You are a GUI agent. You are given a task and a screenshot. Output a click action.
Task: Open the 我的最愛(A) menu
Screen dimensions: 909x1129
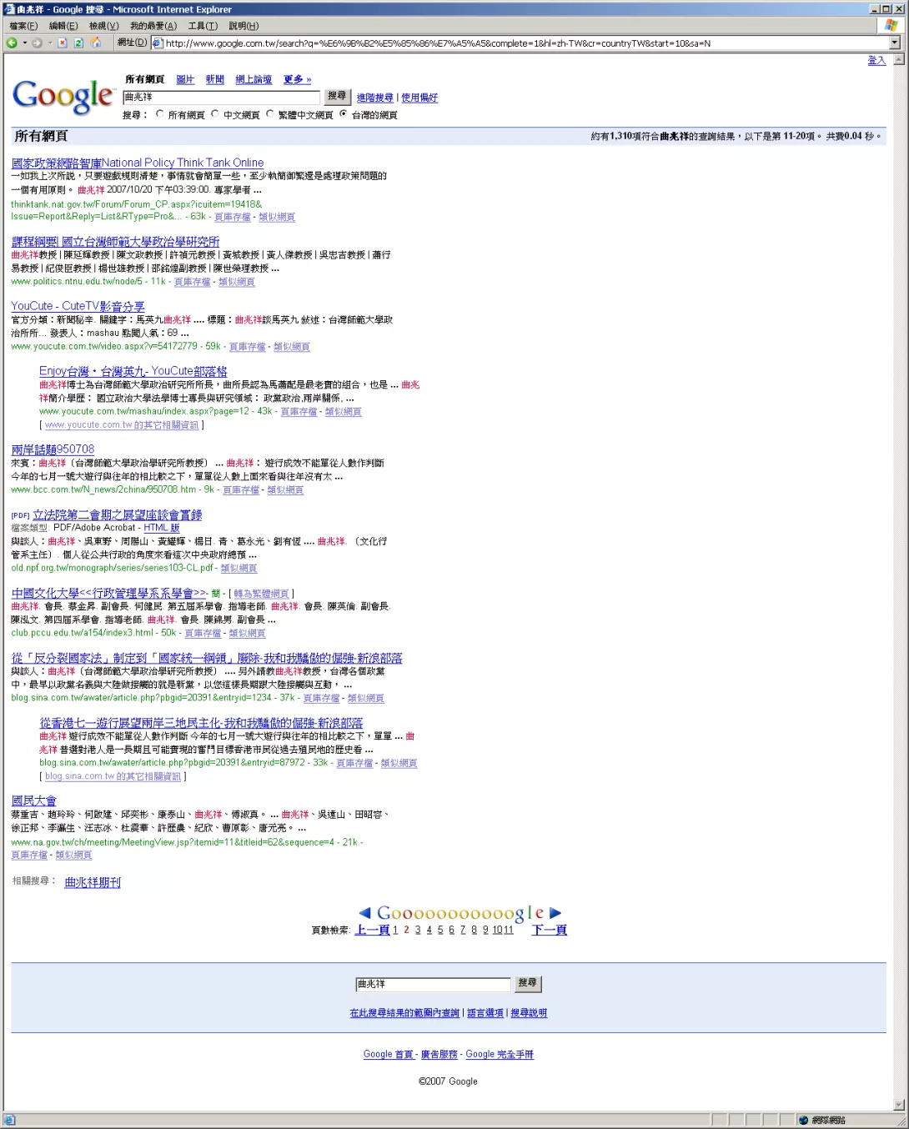click(x=153, y=26)
